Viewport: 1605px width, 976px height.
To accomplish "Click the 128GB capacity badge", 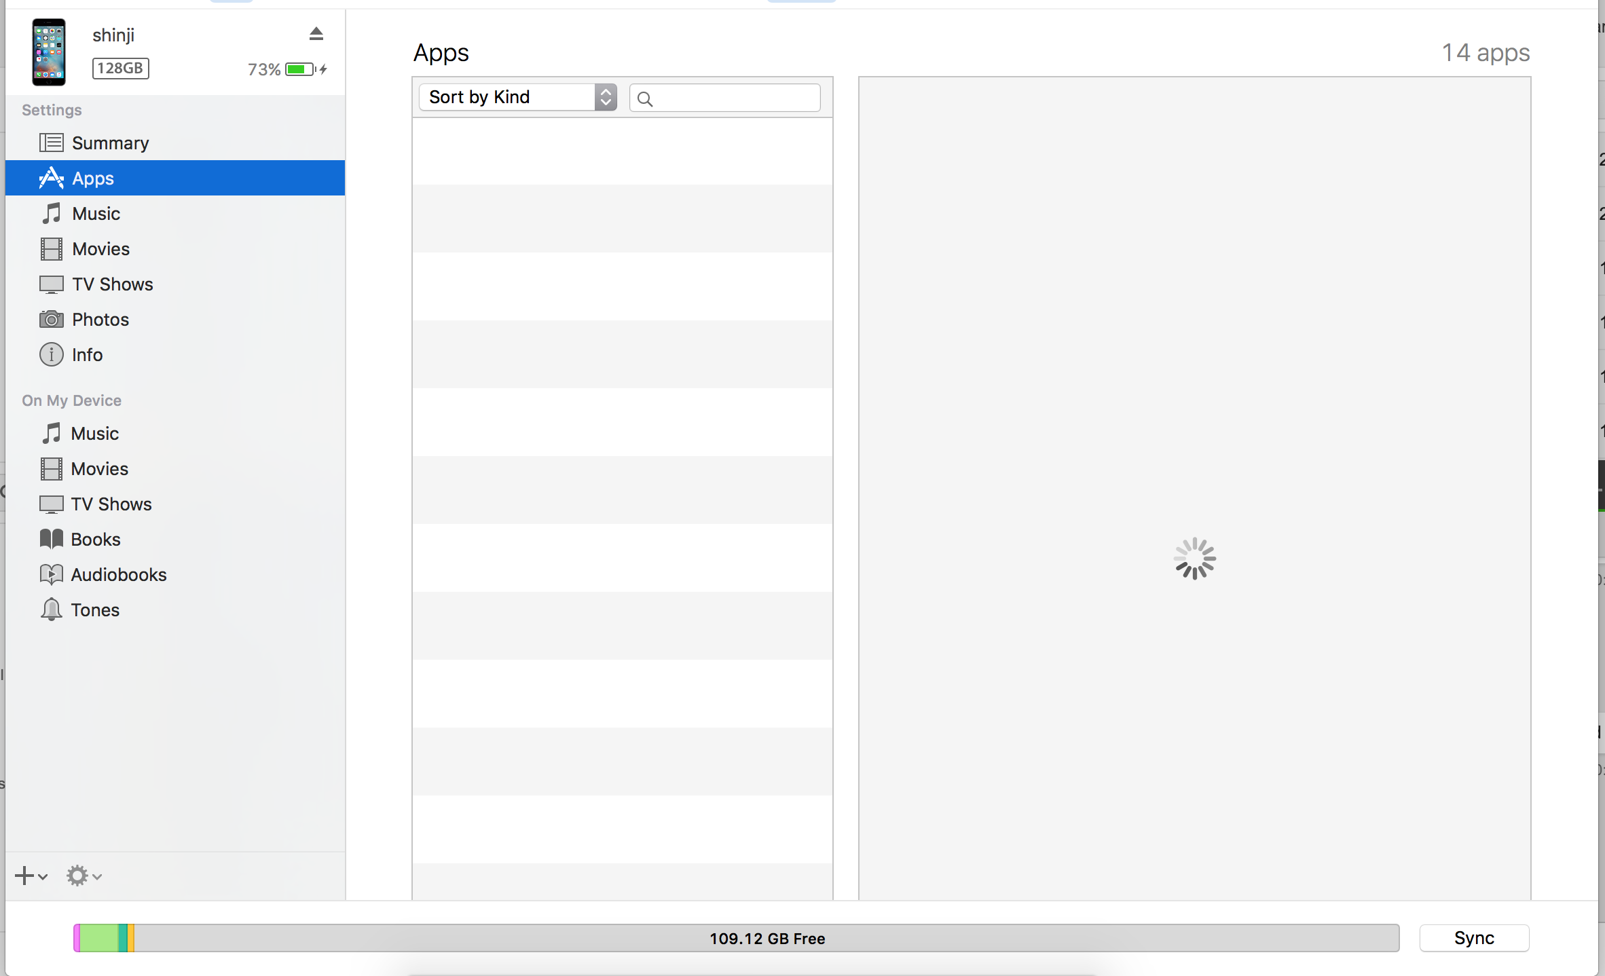I will 120,69.
